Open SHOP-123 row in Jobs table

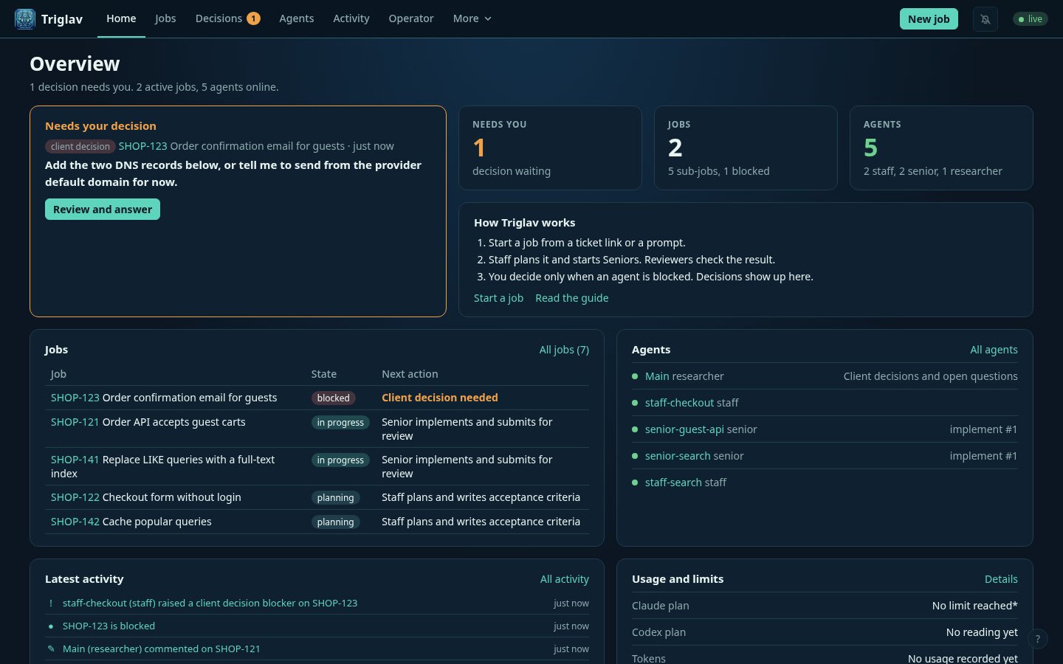tap(317, 398)
